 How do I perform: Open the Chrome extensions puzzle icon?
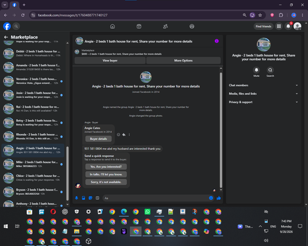(x=281, y=15)
